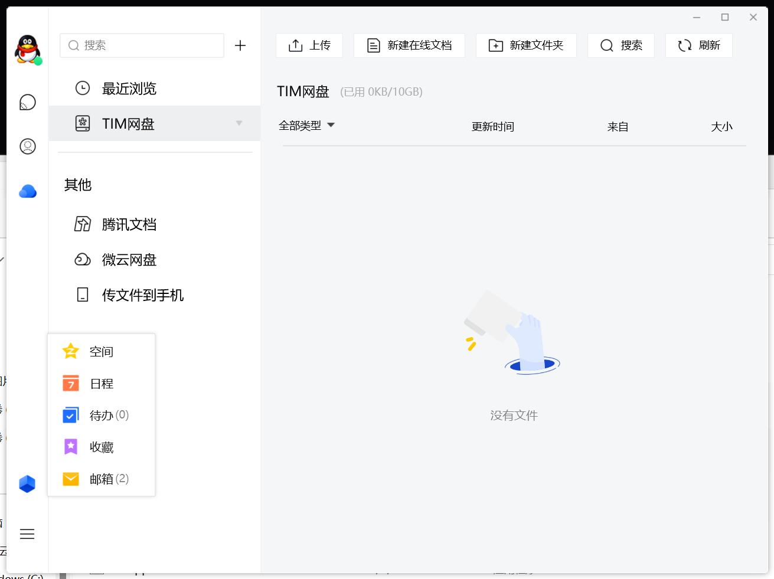The image size is (774, 579).
Task: Click the 新建在线文档 button
Action: [409, 45]
